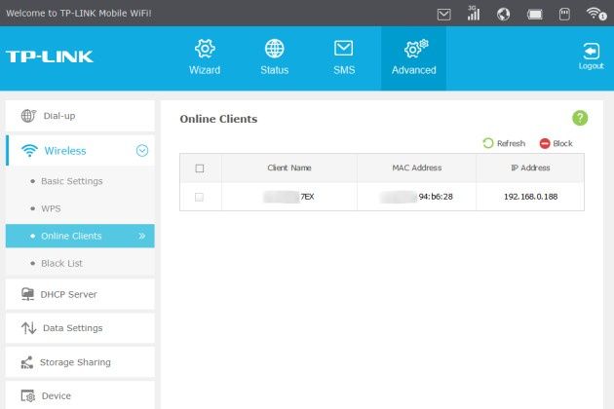Viewport: 614px width, 409px height.
Task: Click the green Refresh circular arrow icon
Action: (x=488, y=143)
